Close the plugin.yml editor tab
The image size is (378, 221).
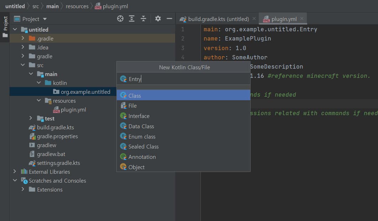coord(302,19)
